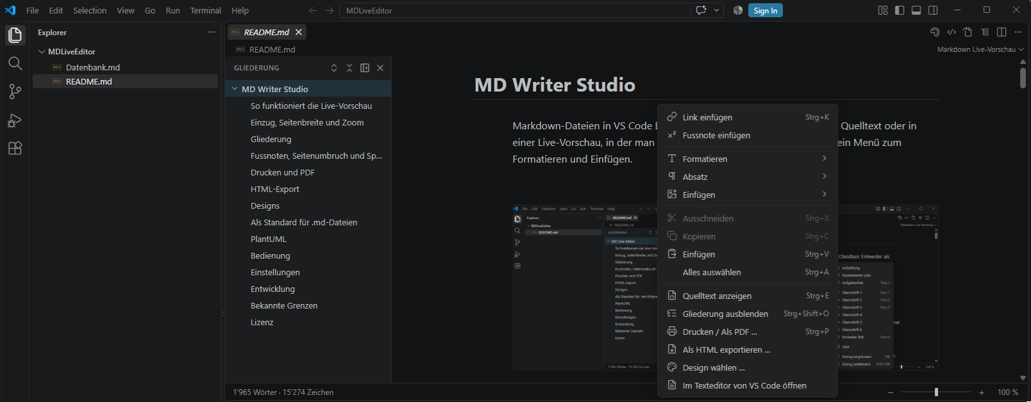This screenshot has width=1031, height=402.
Task: Select Quelltext anzeigen menu entry
Action: [x=748, y=296]
